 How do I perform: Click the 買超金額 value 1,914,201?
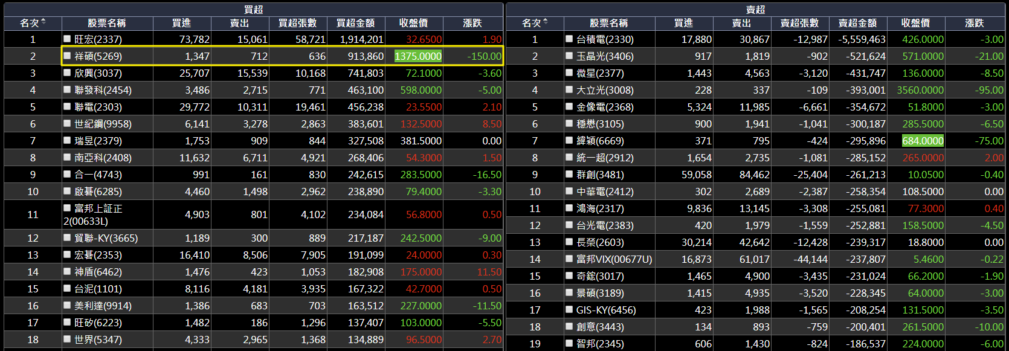pyautogui.click(x=362, y=39)
